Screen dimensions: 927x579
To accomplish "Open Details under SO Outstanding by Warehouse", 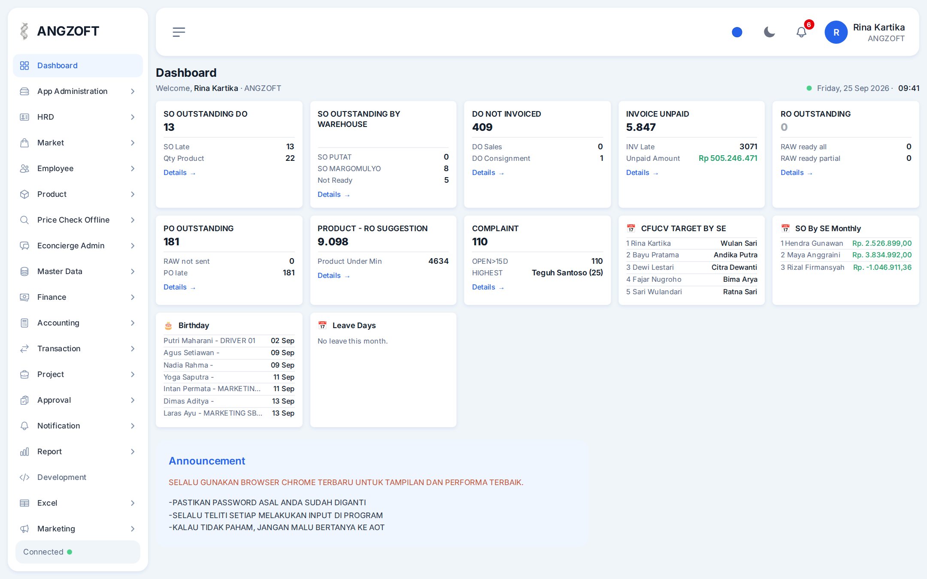I will pos(333,195).
